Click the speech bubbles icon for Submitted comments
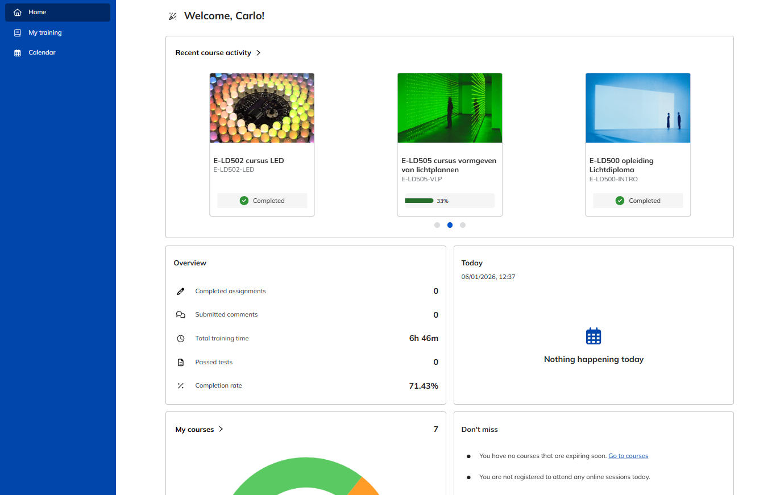Viewport: 776px width, 495px height. tap(181, 315)
